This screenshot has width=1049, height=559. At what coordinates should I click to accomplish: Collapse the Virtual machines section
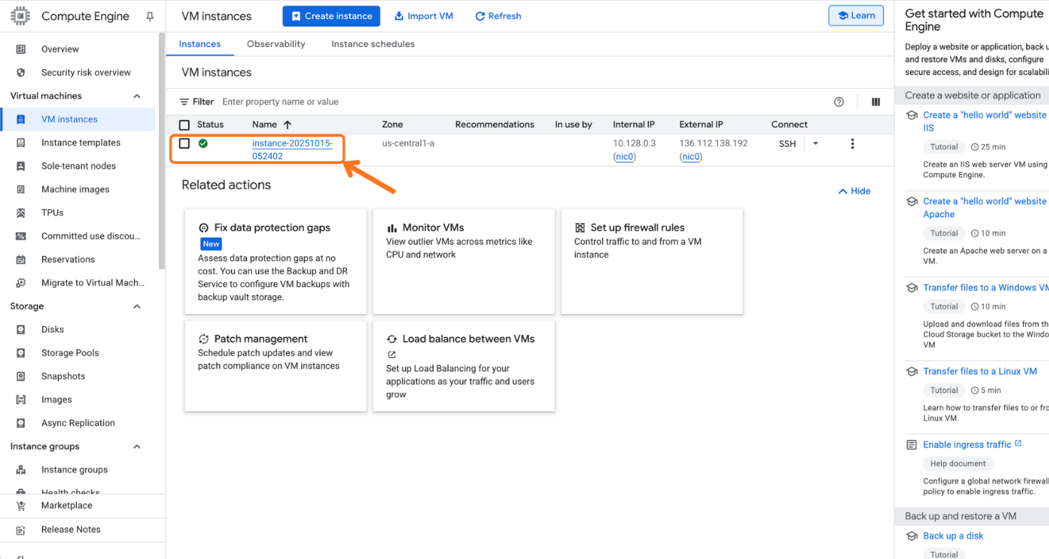coord(137,96)
